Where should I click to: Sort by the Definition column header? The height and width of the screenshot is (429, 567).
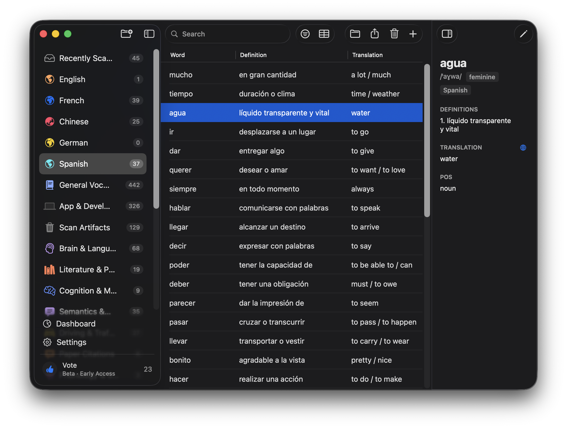click(x=253, y=55)
